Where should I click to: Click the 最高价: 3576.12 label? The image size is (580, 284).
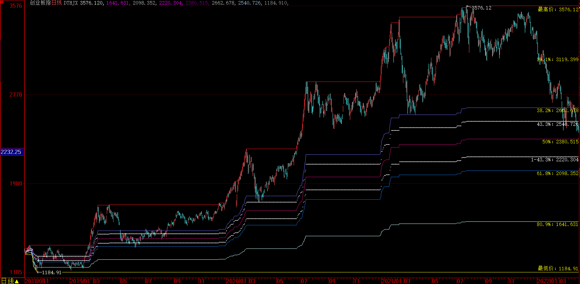(x=558, y=9)
